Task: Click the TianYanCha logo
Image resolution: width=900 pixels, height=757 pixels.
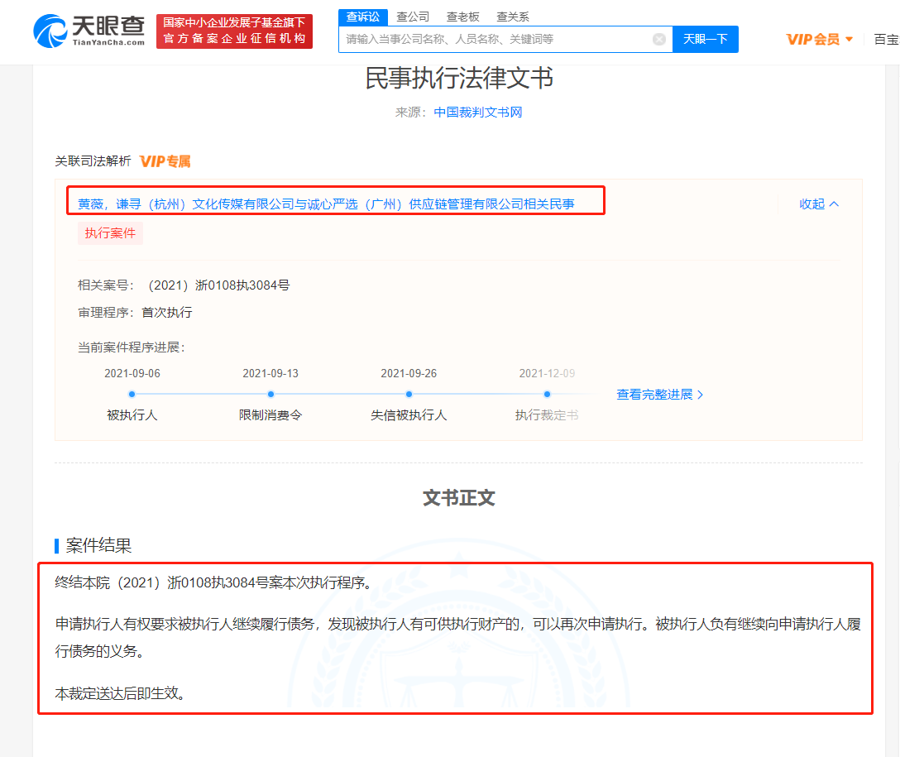Action: coord(89,31)
